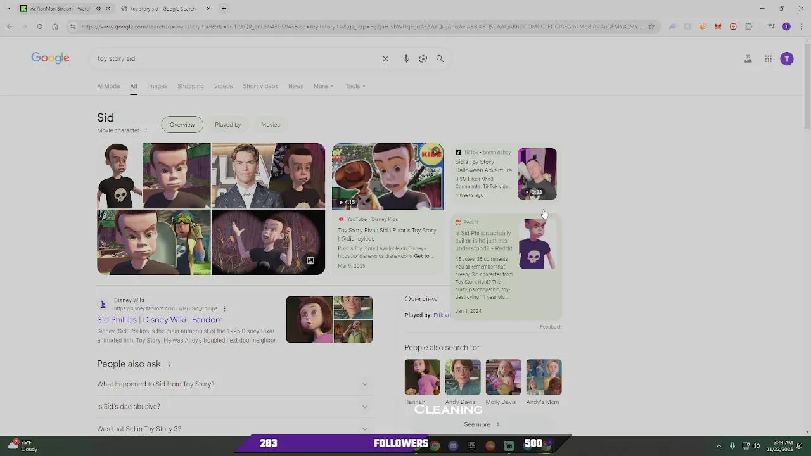
Task: Open the Tools dropdown
Action: pos(355,86)
